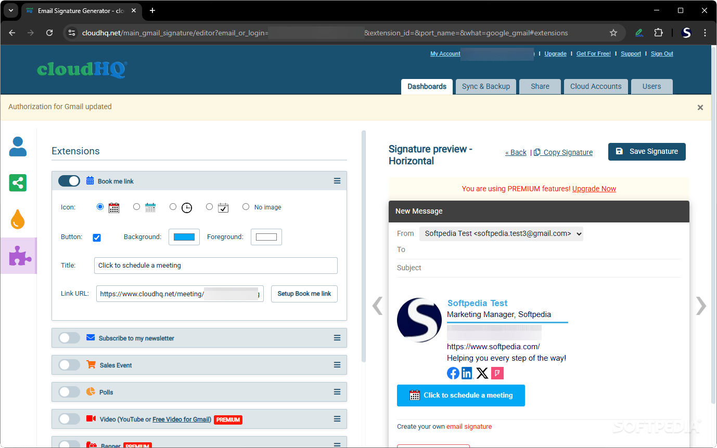717x448 pixels.
Task: Open the From sender dropdown
Action: 501,233
